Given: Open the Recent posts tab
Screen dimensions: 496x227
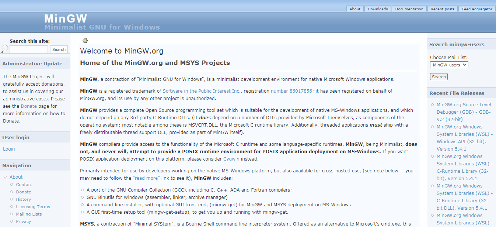Looking at the screenshot, I should pos(443,9).
